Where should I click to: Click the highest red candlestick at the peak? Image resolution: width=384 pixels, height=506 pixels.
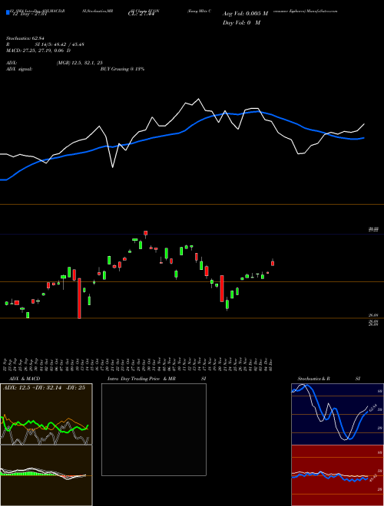[146, 233]
